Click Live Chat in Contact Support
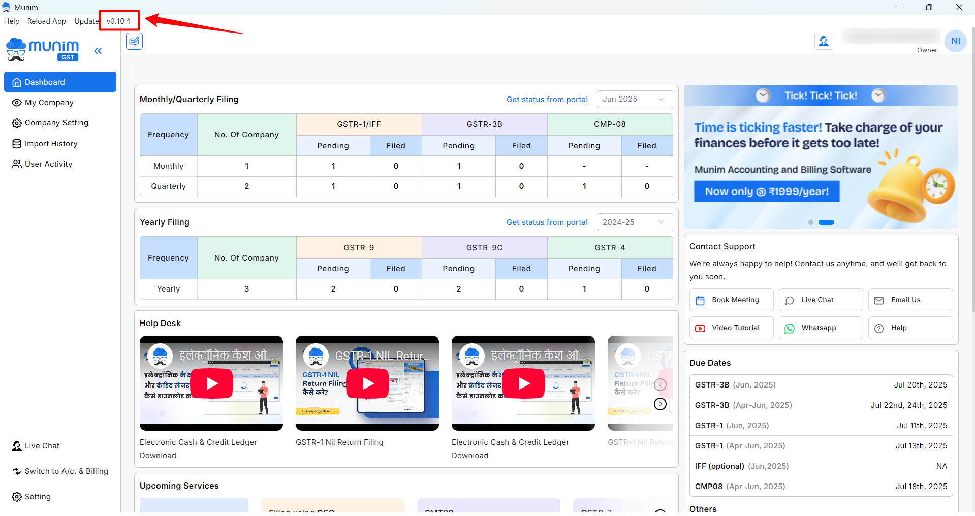The image size is (975, 516). pos(821,300)
